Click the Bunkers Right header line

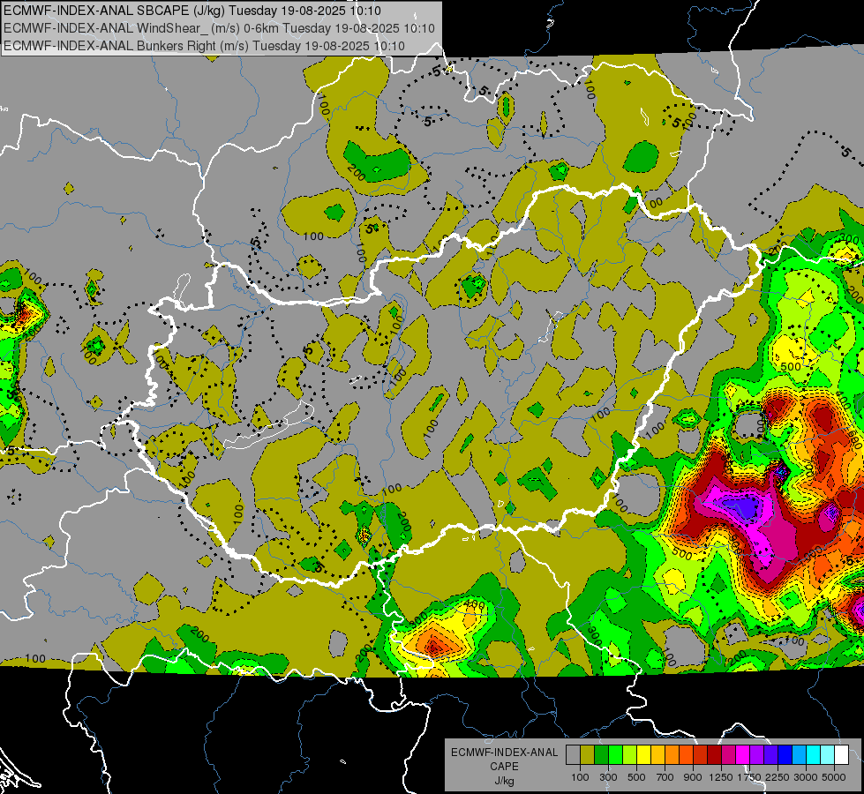[204, 46]
